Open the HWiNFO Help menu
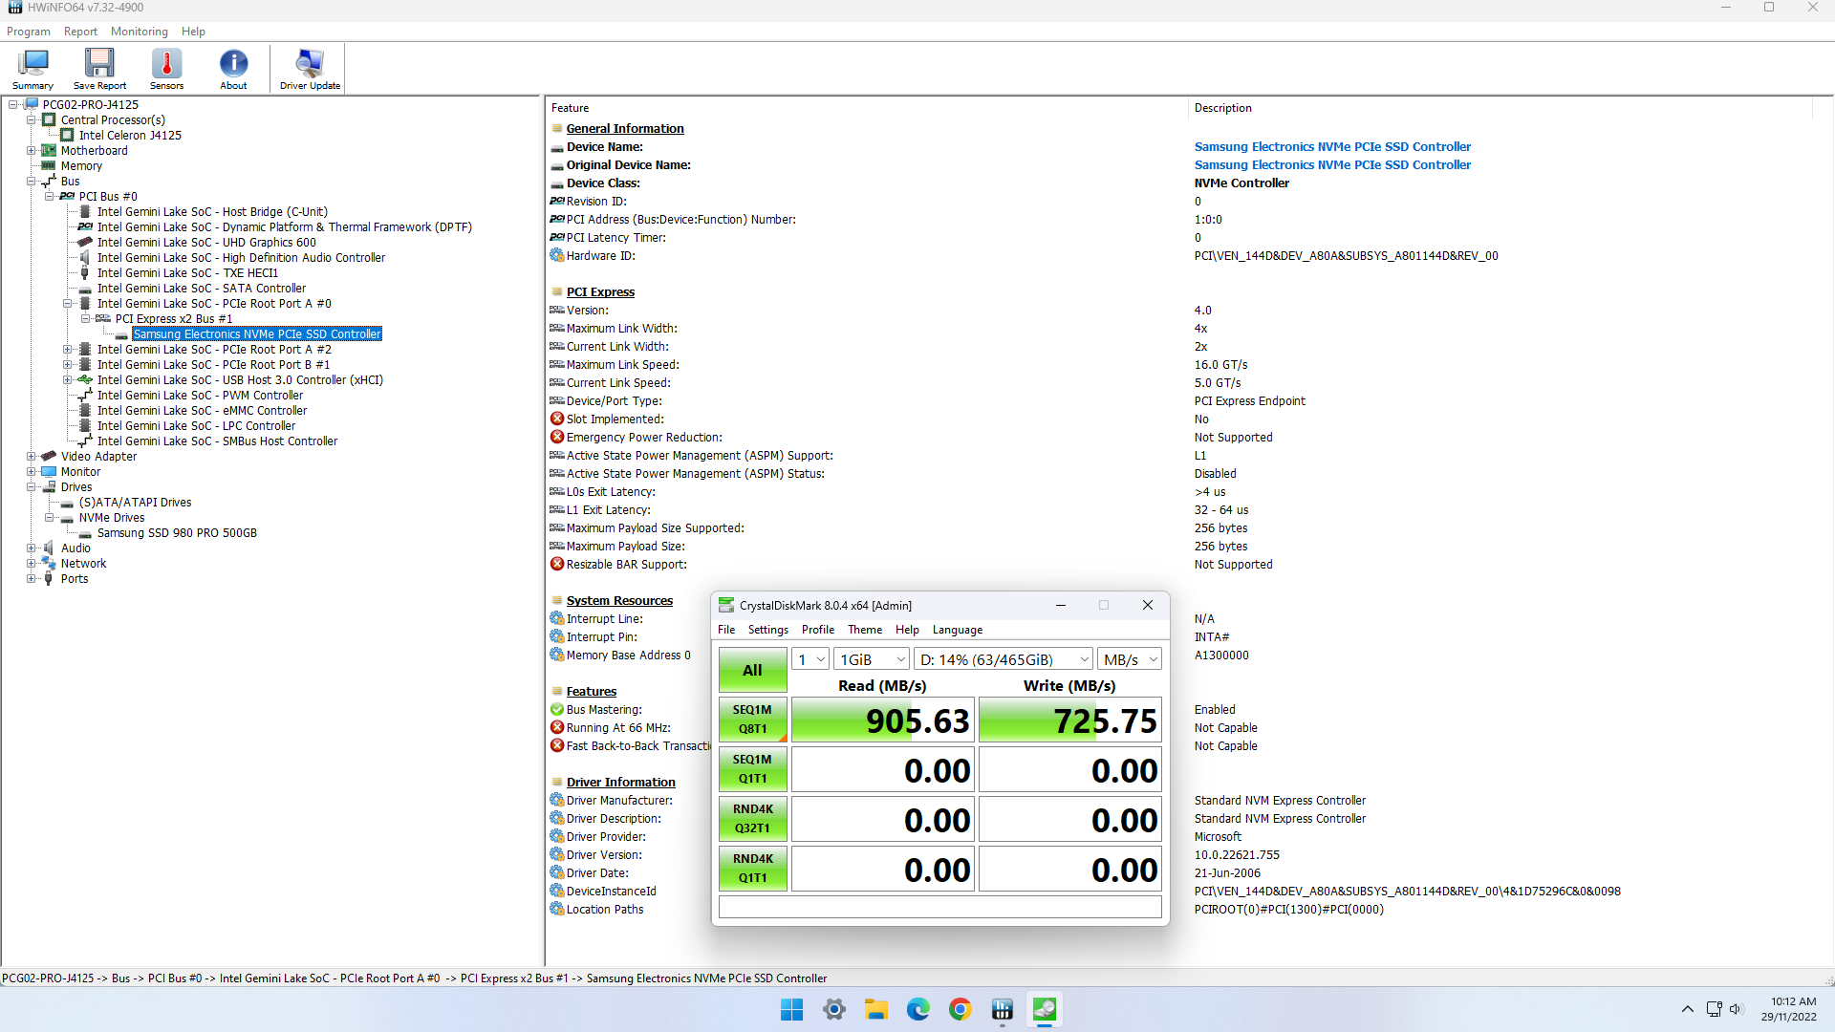Viewport: 1835px width, 1032px height. 193,32
